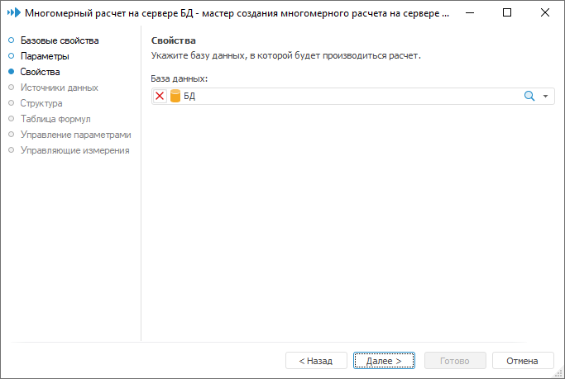Screen dimensions: 565x379
Task: Click the magnifier search icon in database field
Action: point(529,97)
